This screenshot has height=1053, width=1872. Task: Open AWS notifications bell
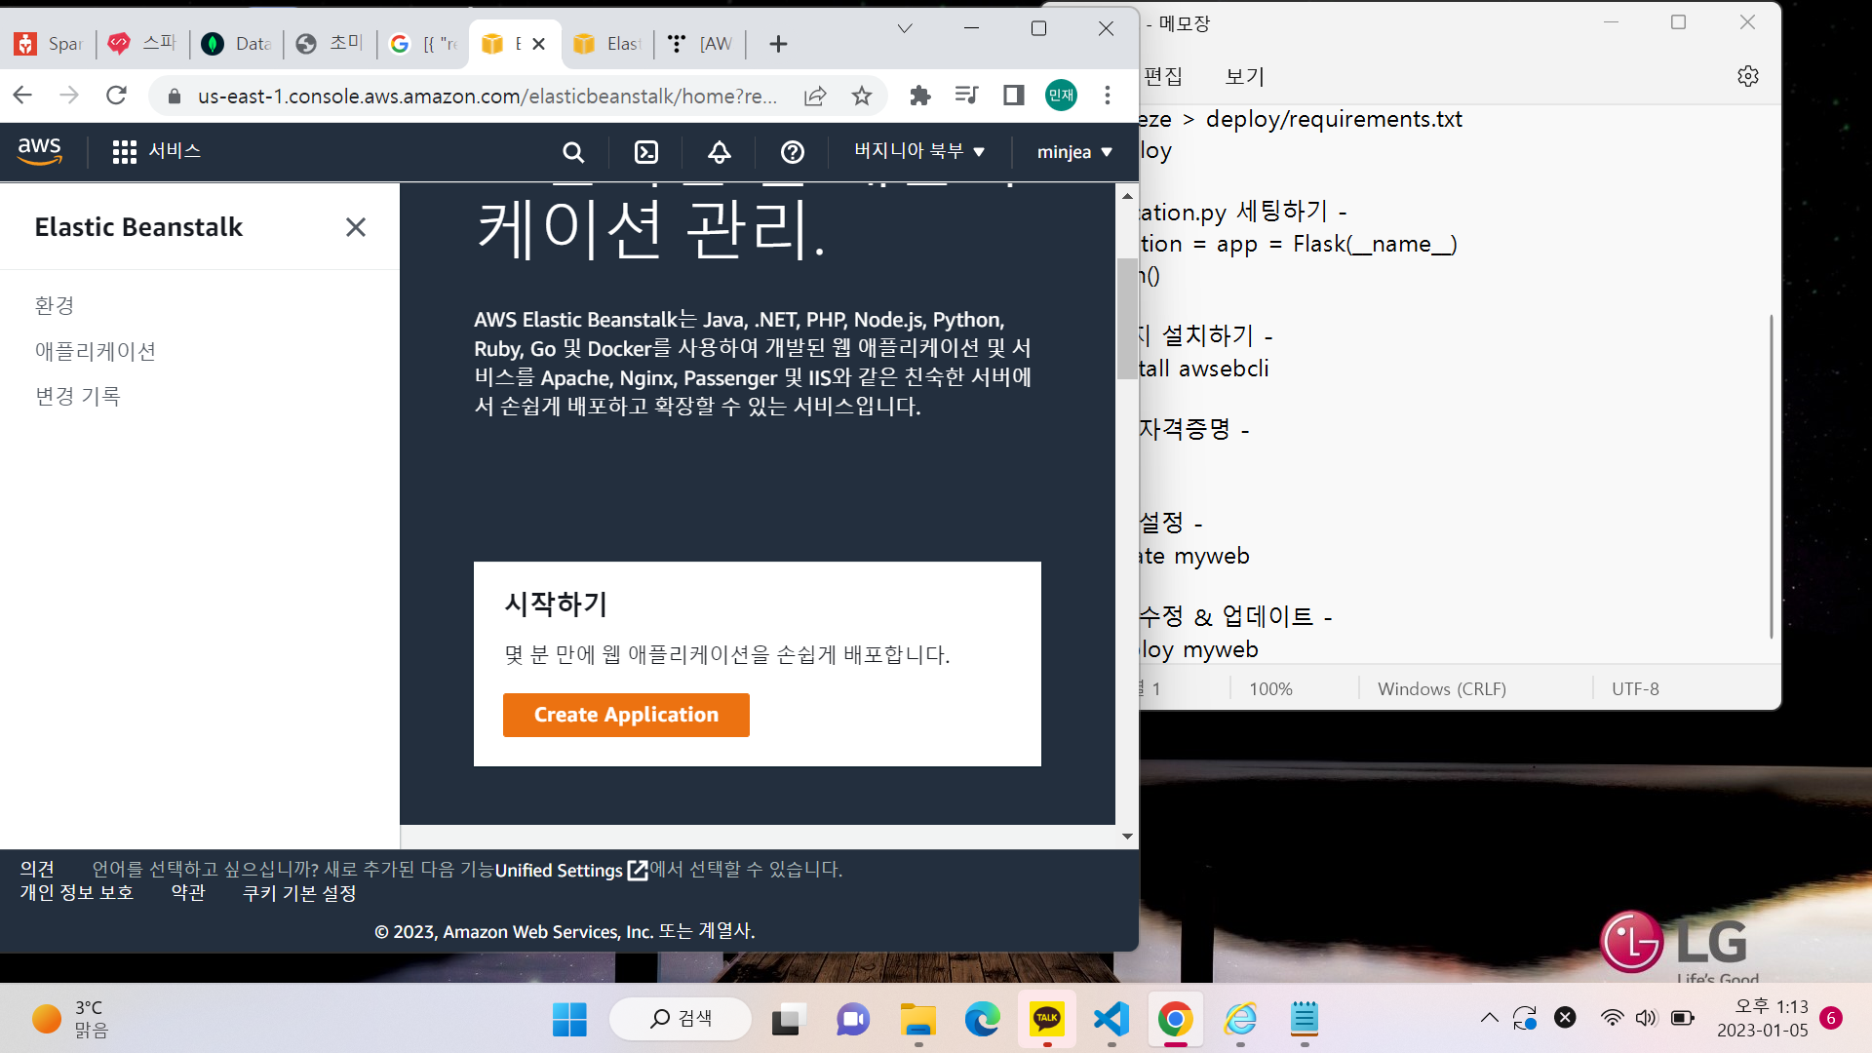click(720, 152)
